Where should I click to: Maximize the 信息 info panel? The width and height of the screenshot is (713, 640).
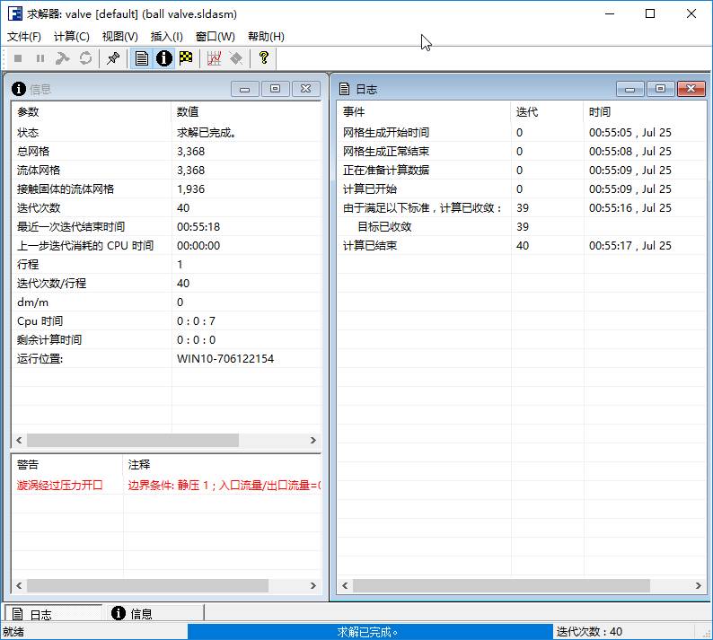coord(275,89)
